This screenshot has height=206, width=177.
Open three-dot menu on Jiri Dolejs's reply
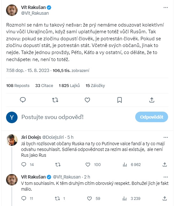(166, 138)
